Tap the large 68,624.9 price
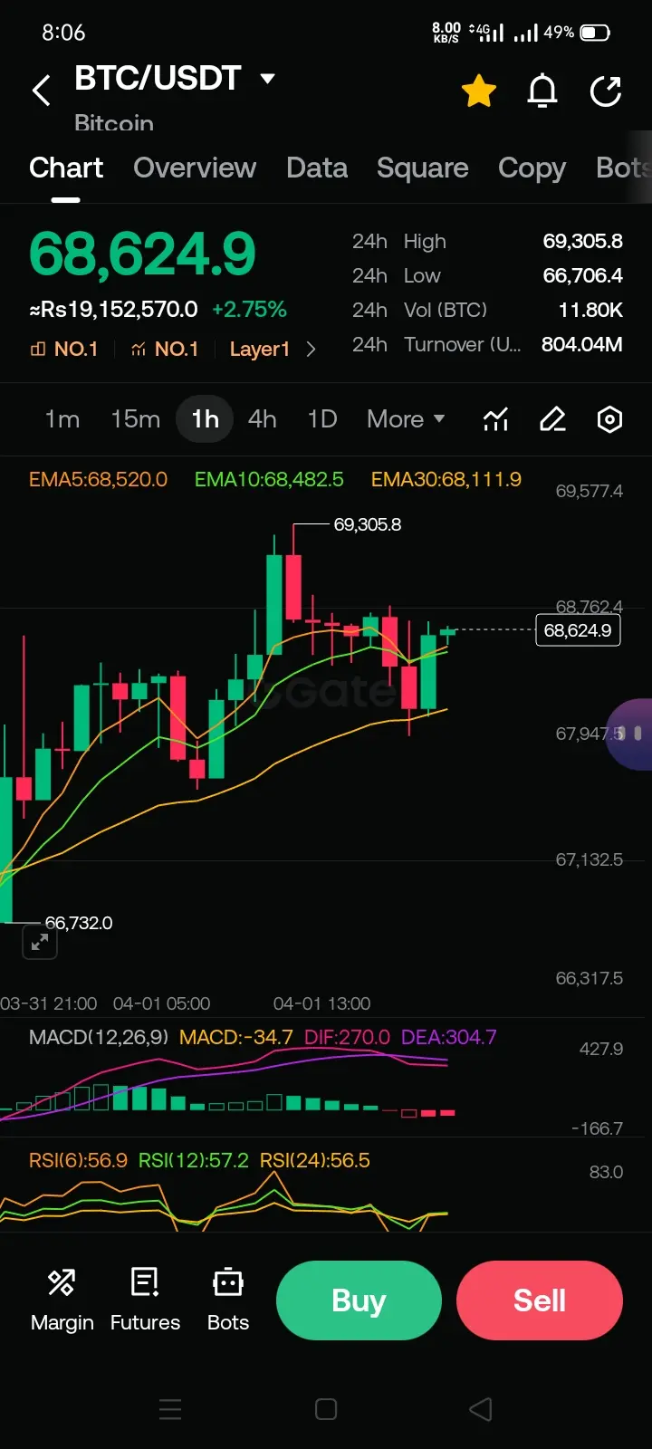The width and height of the screenshot is (652, 1449). (142, 254)
